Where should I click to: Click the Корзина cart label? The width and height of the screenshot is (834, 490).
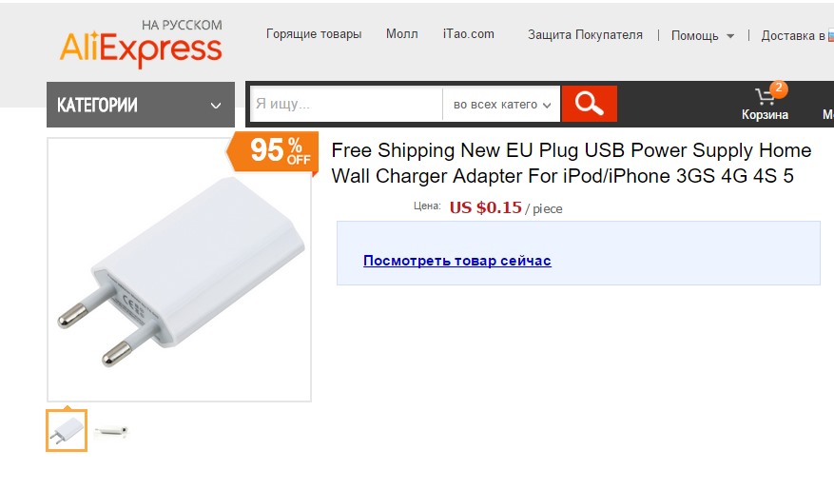click(765, 115)
